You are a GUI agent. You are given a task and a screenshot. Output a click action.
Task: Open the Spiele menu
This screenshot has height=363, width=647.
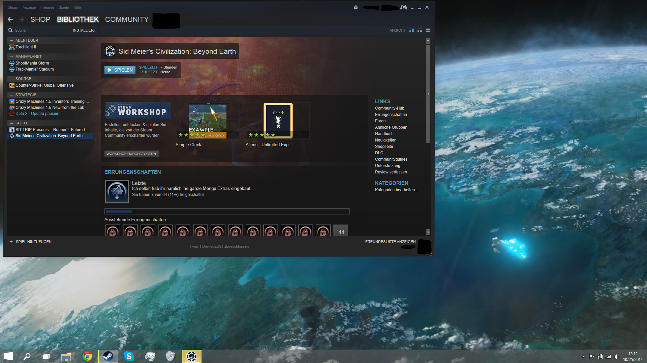coord(64,7)
